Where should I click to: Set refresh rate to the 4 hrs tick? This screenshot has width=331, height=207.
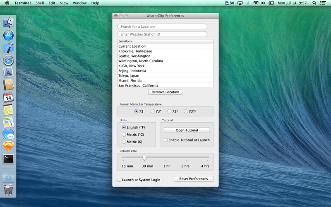[207, 160]
